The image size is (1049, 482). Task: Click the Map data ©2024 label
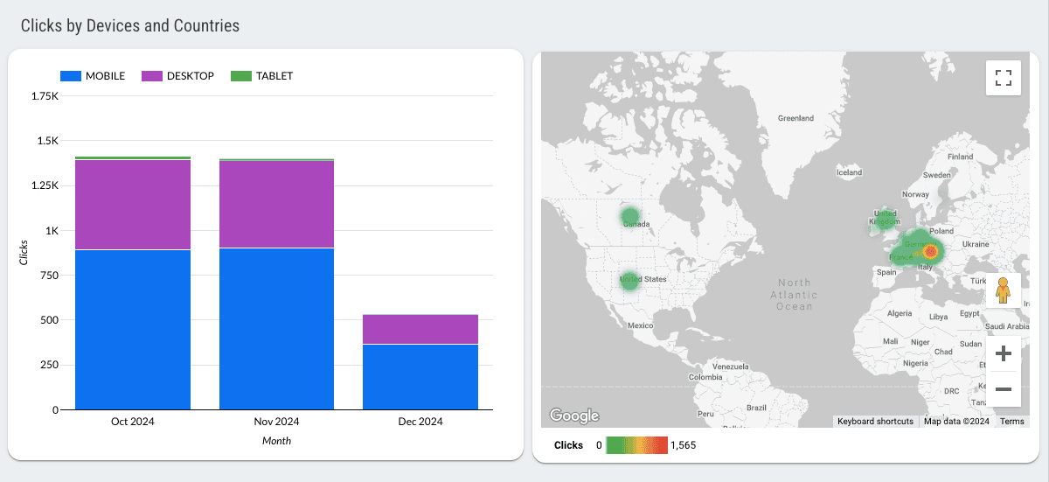tap(956, 422)
